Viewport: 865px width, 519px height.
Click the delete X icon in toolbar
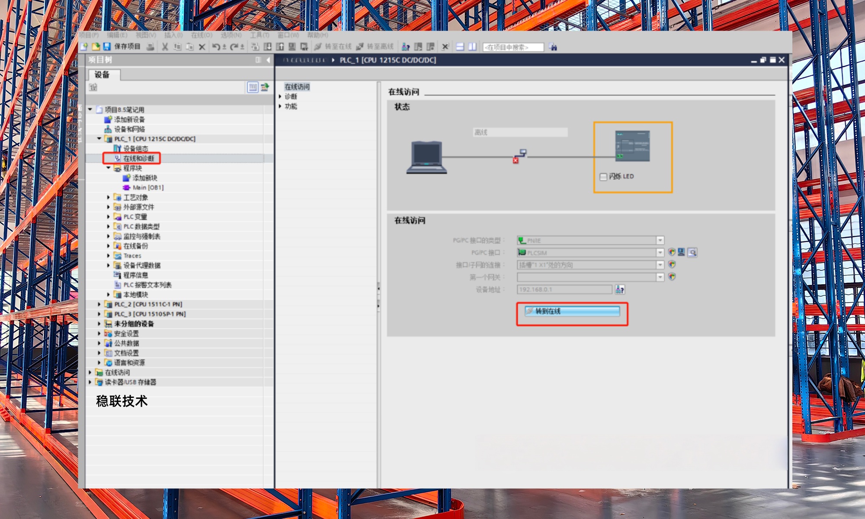[x=202, y=47]
